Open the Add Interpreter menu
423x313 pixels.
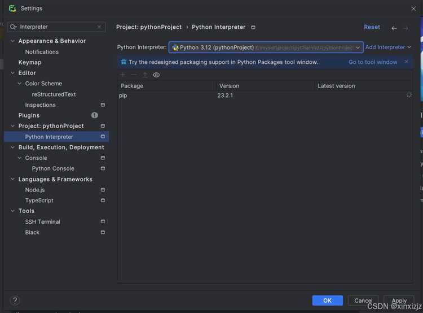click(x=388, y=47)
